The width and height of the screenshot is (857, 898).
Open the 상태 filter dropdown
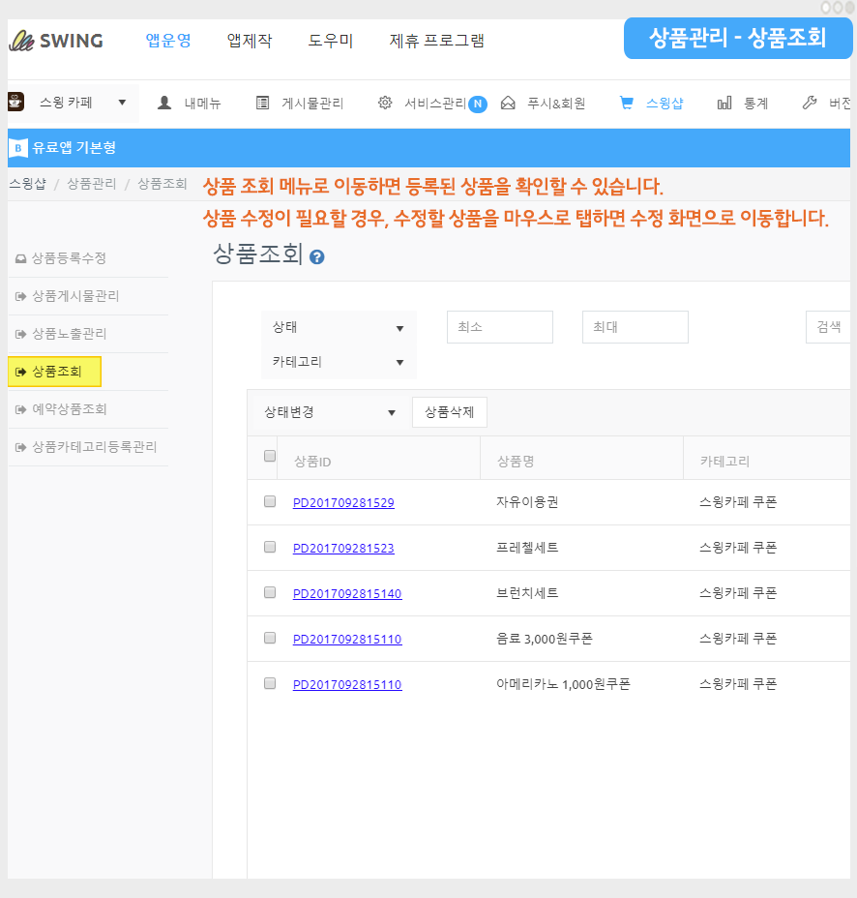[339, 328]
